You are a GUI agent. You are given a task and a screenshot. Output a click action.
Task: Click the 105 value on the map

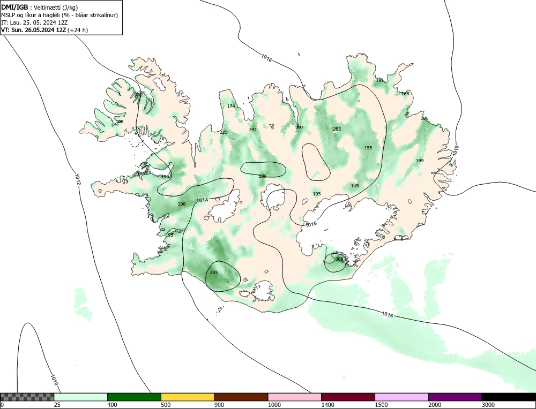[317, 194]
